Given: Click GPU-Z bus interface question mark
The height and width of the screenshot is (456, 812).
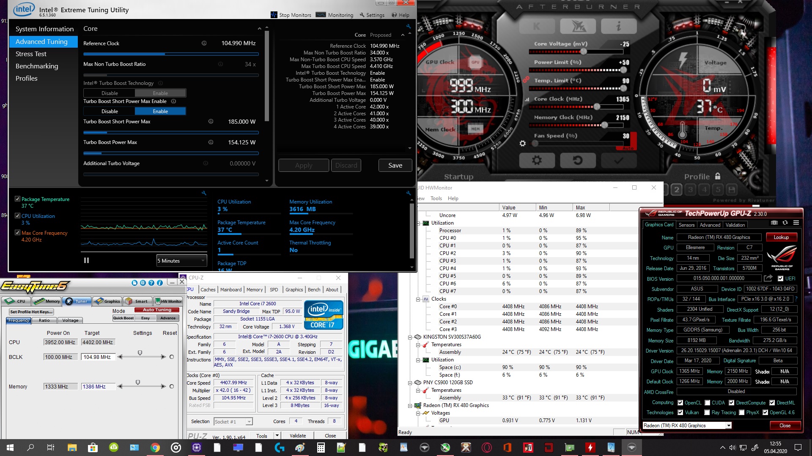Looking at the screenshot, I should [796, 299].
